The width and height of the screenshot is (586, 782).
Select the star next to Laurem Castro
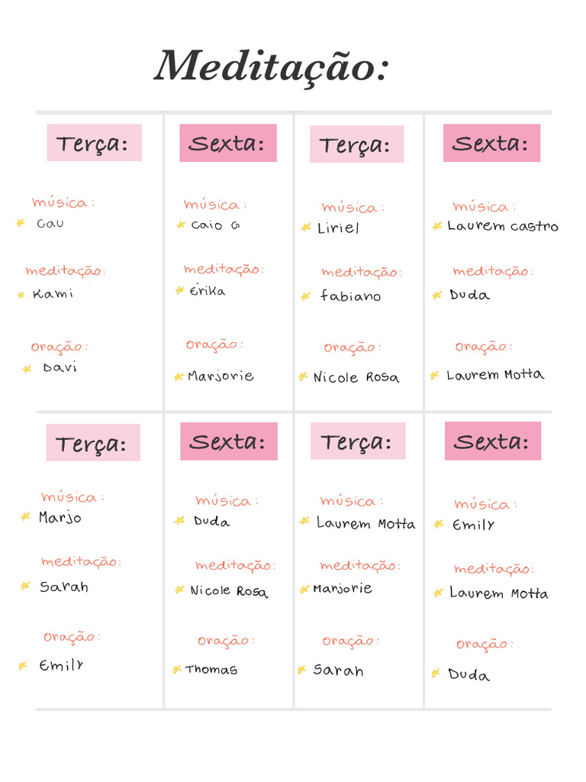(x=437, y=226)
